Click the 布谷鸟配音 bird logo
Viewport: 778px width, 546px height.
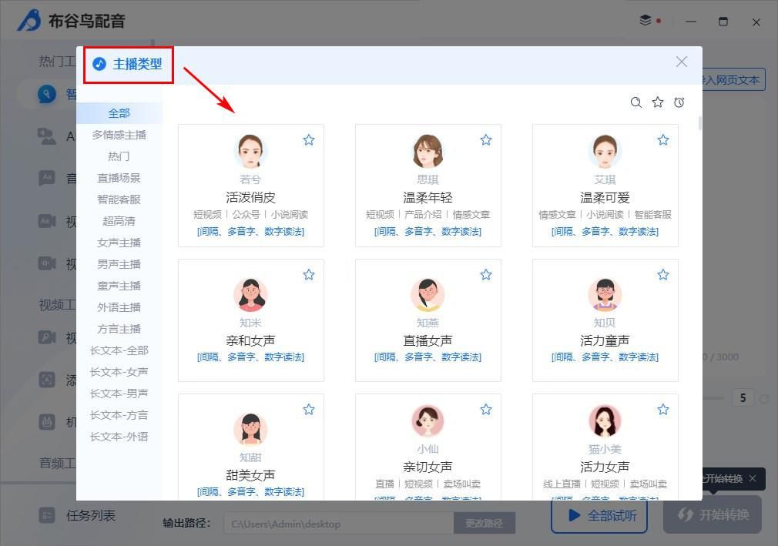pyautogui.click(x=29, y=20)
